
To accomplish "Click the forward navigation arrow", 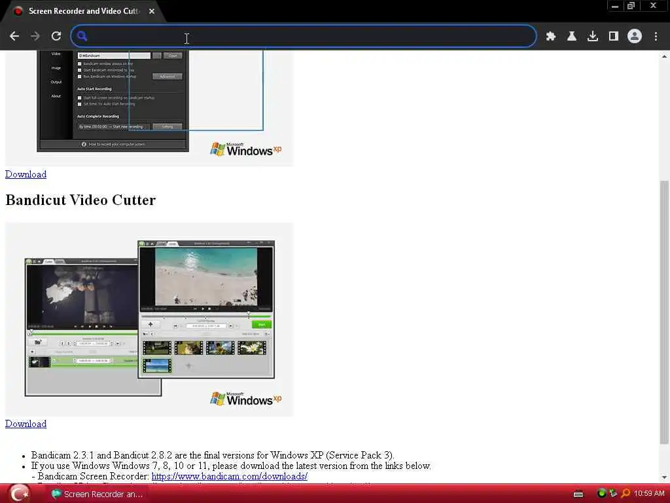I will [x=35, y=37].
